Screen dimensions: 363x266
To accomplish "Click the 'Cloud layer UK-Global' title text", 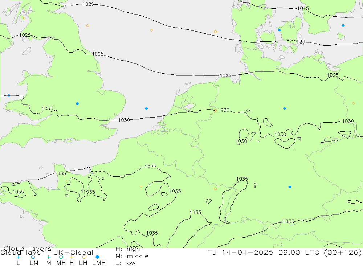I will click(47, 253).
